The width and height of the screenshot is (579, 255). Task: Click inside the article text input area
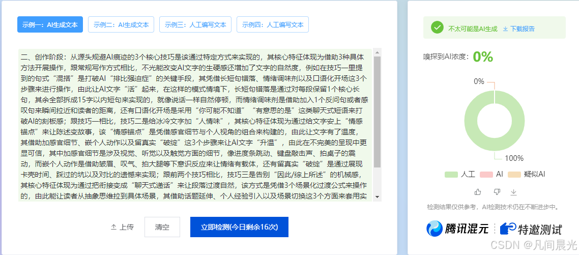coord(196,125)
